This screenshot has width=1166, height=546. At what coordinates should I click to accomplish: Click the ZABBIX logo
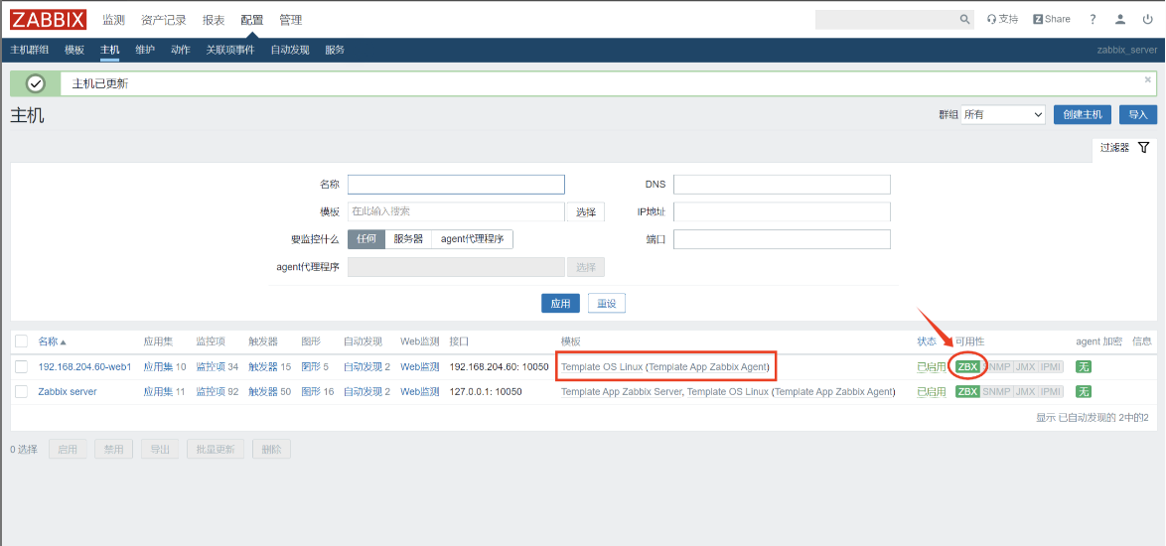point(49,19)
